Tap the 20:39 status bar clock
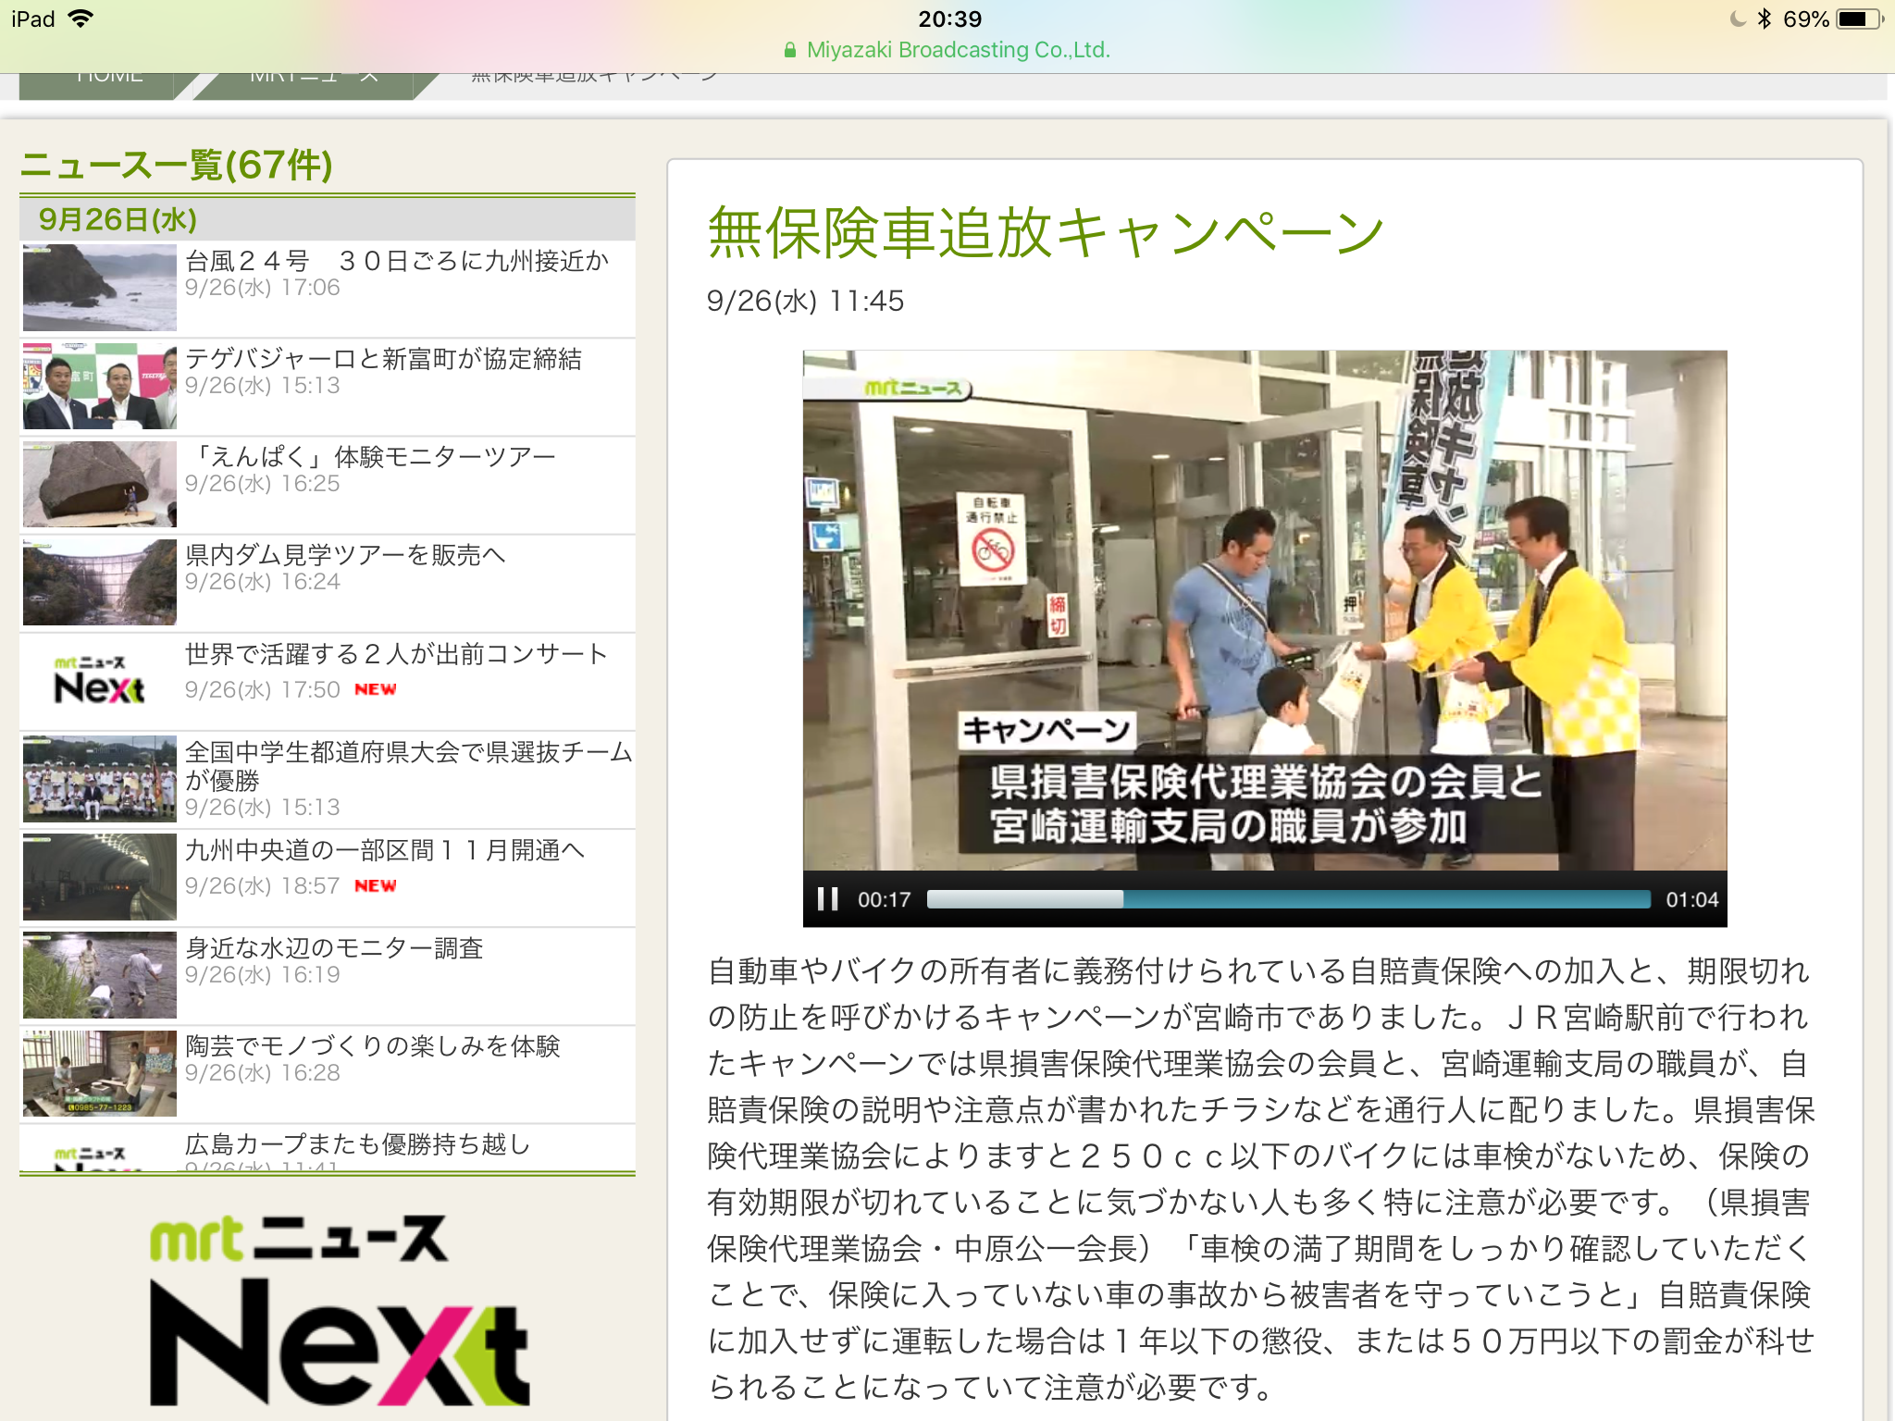Viewport: 1895px width, 1421px height. [x=949, y=19]
